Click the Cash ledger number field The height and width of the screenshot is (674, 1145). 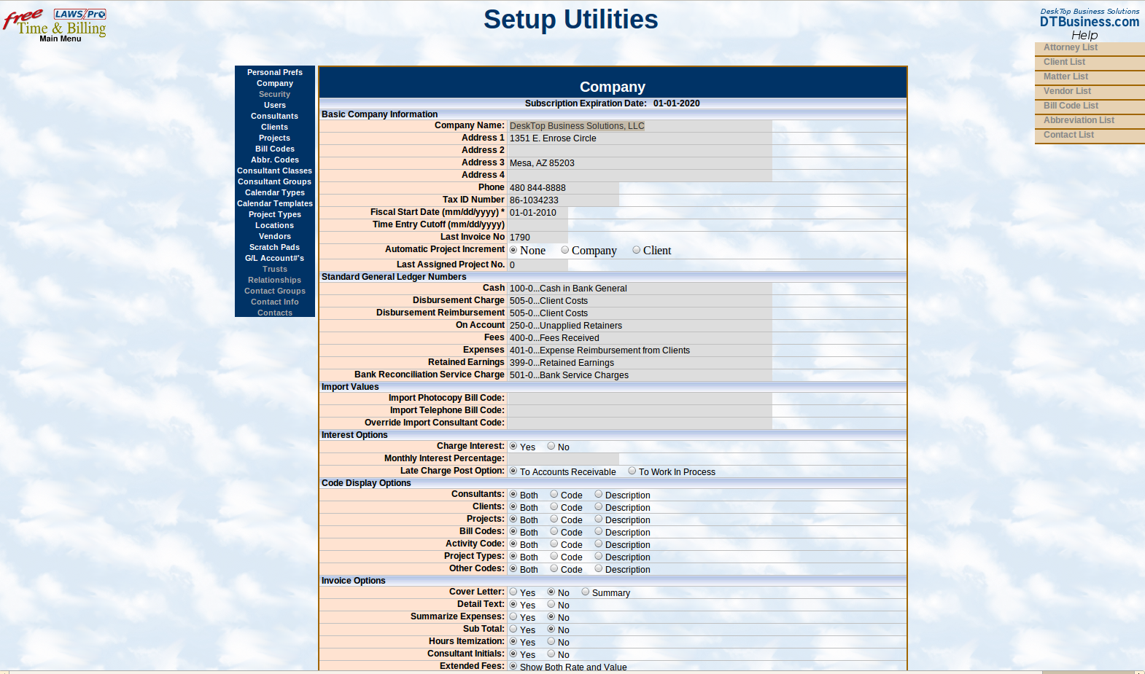tap(640, 289)
